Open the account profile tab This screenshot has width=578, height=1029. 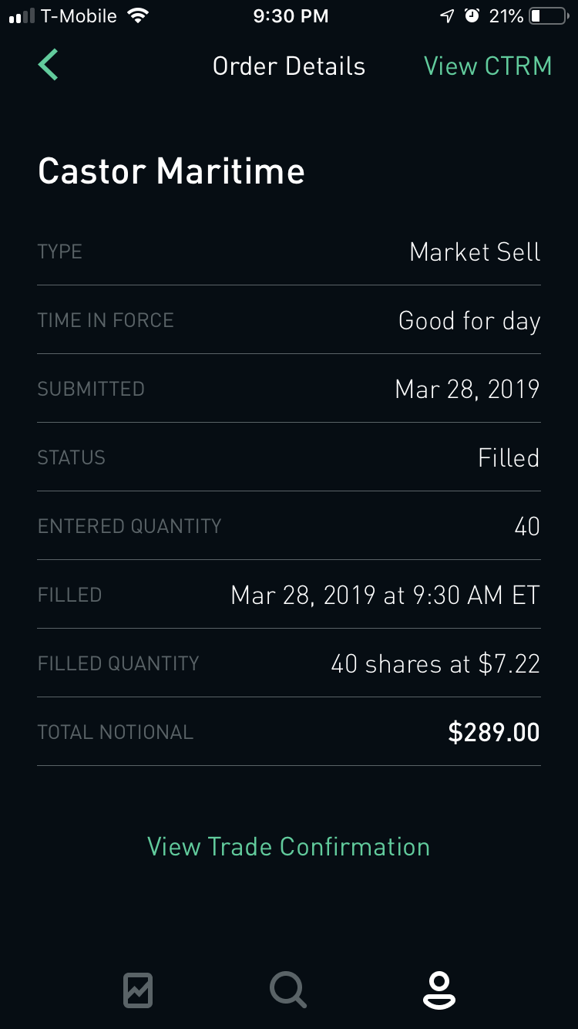pyautogui.click(x=439, y=990)
